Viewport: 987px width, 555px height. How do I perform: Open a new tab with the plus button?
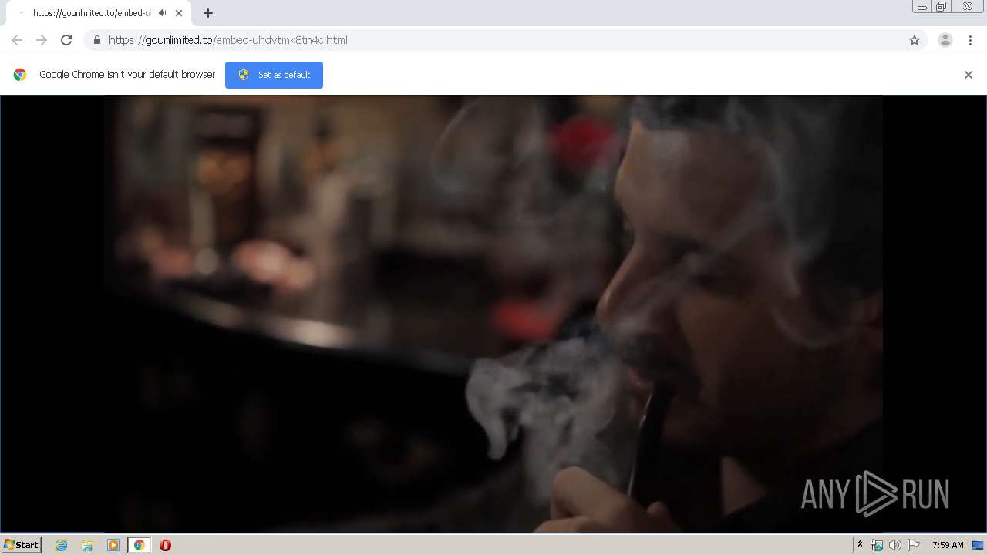coord(208,13)
